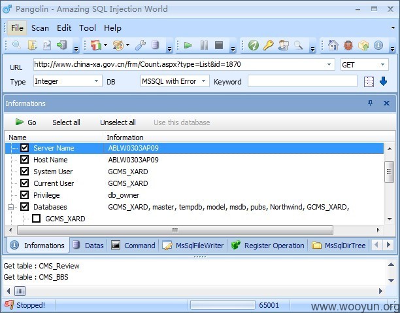The width and height of the screenshot is (400, 313).
Task: Uncheck the Host Name checkbox
Action: pos(24,159)
